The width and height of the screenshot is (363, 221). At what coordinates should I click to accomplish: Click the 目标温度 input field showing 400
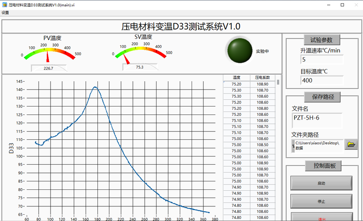(322, 80)
